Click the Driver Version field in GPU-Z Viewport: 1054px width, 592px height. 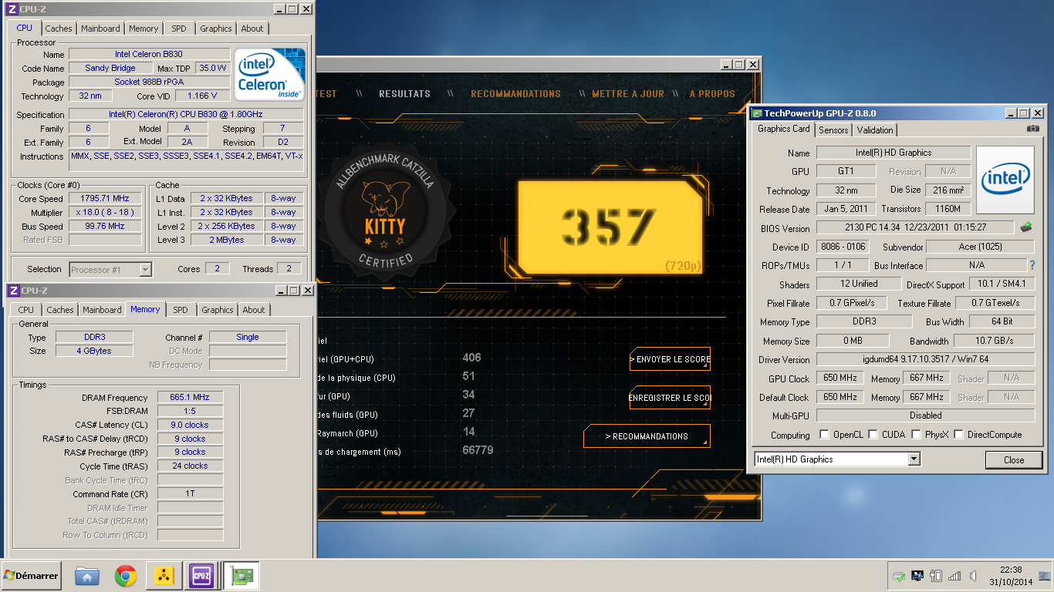click(925, 359)
